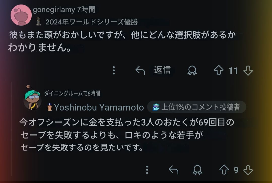Screen dimensions: 272x183
Task: Open overflow menu on the reply comment
Action: tap(147, 170)
